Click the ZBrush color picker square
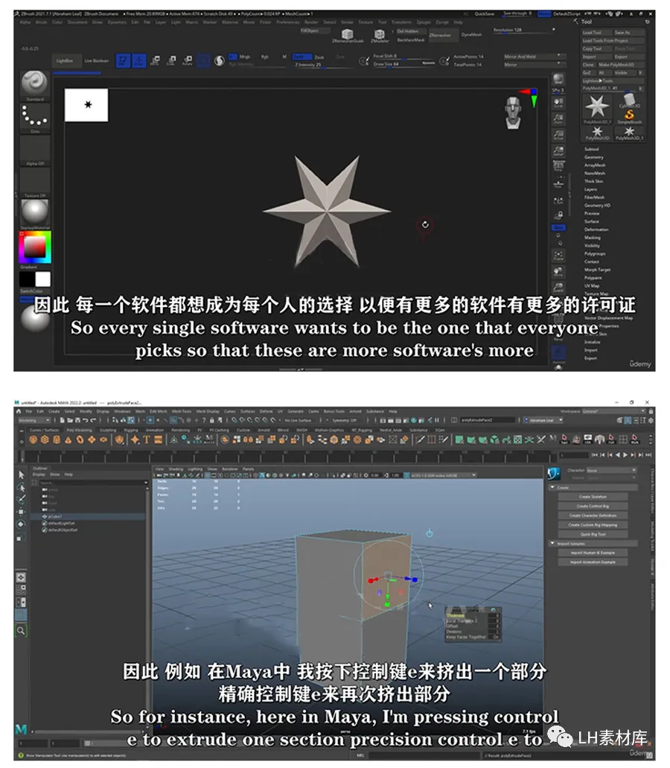Image resolution: width=670 pixels, height=768 pixels. point(35,247)
